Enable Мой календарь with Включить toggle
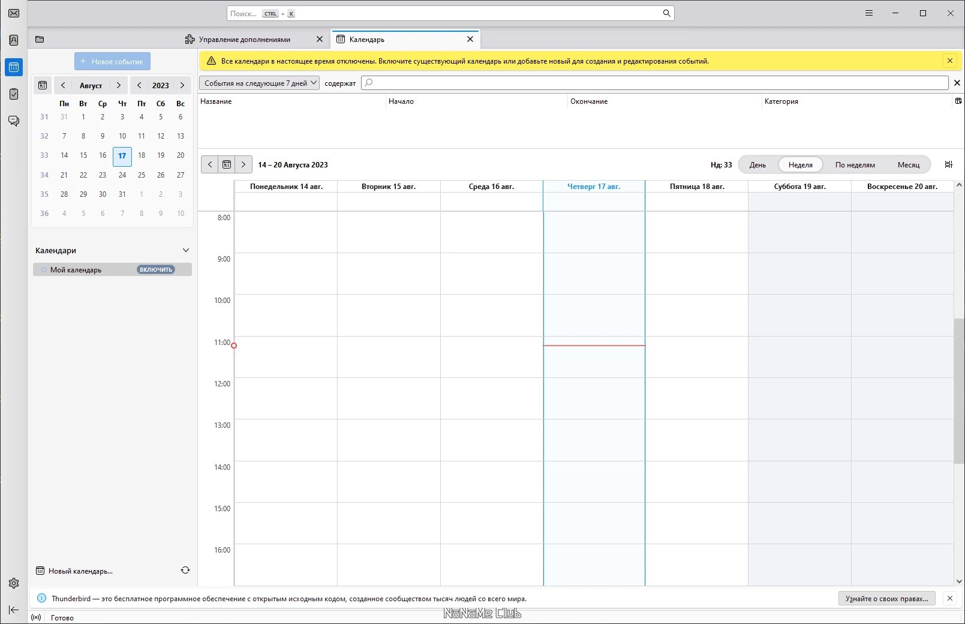Screen dimensions: 965x624 (156, 269)
